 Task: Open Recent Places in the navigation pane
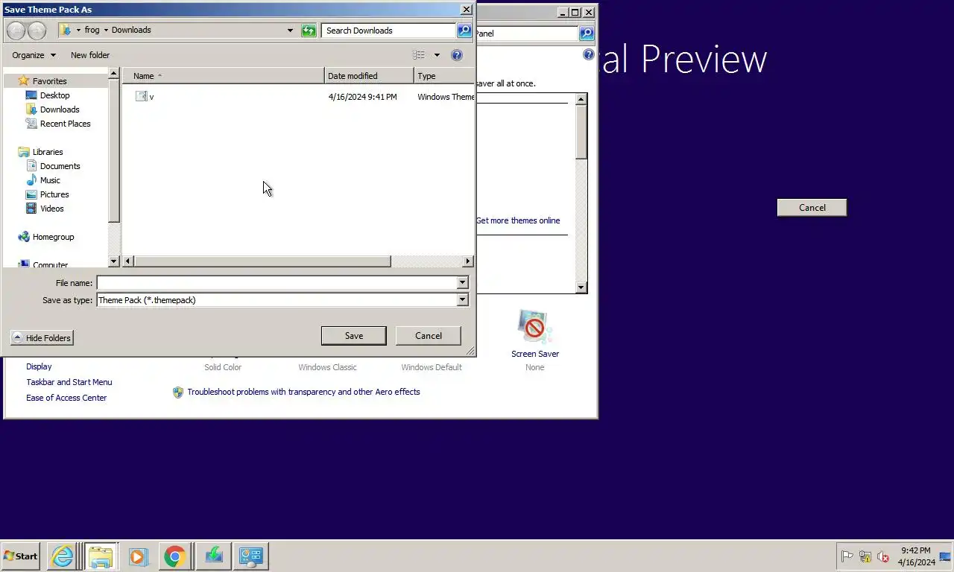pos(65,124)
